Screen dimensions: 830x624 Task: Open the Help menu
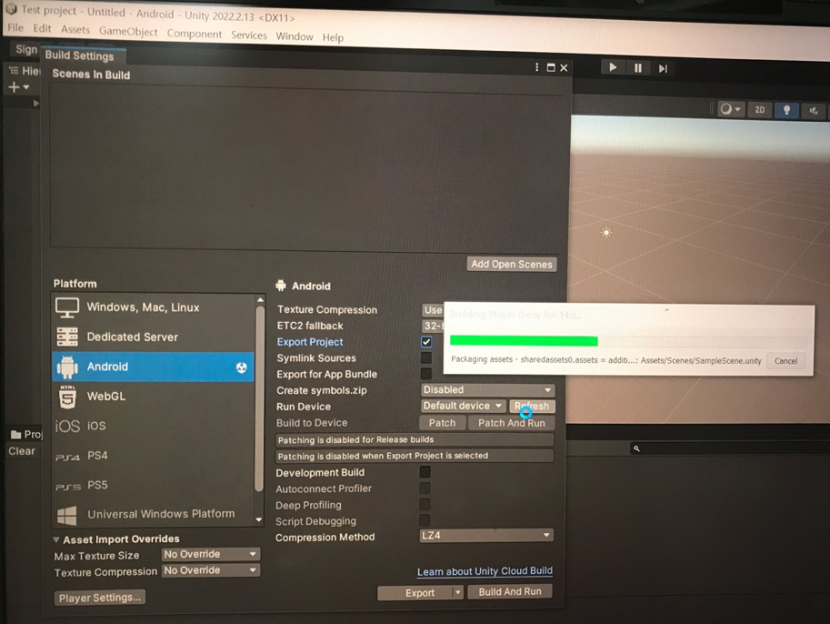tap(333, 37)
